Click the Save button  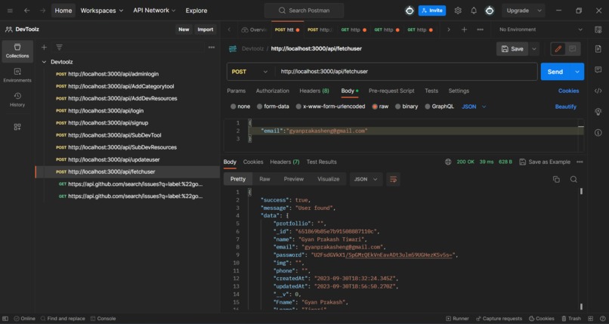[512, 49]
